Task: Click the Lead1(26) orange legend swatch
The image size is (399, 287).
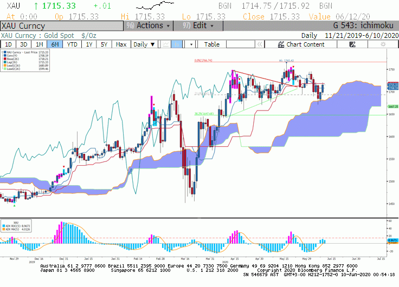Action: click(5, 66)
